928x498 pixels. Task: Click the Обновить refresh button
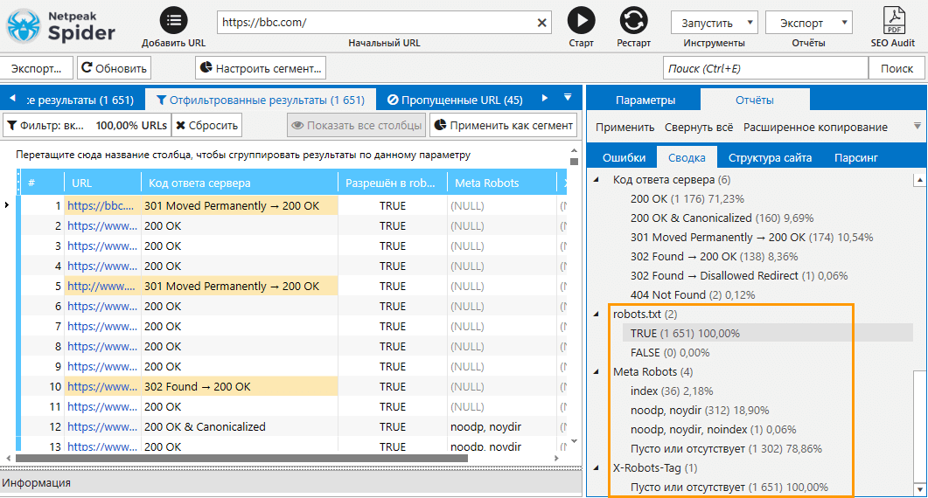tap(114, 68)
